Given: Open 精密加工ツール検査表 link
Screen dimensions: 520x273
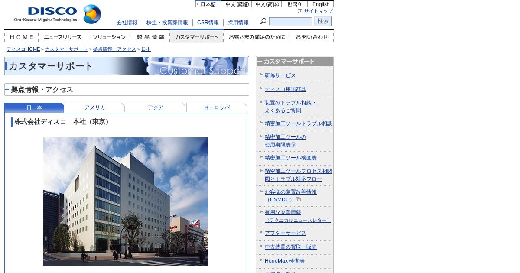Looking at the screenshot, I should [291, 158].
